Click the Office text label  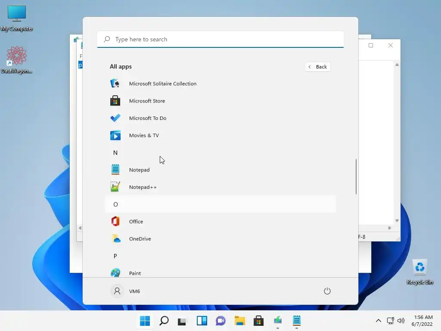136,222
